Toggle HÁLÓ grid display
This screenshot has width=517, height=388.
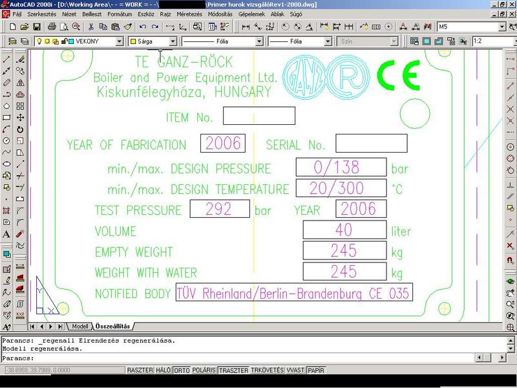(x=163, y=370)
